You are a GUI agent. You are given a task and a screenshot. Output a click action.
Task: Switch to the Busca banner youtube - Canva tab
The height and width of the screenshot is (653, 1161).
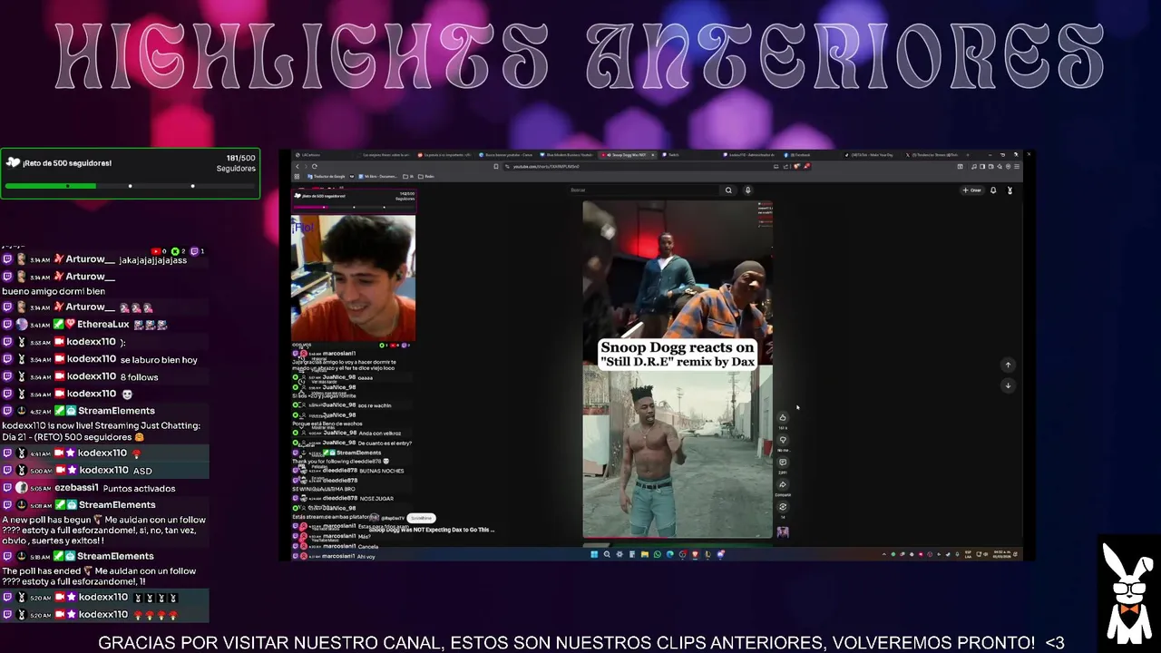(x=508, y=155)
